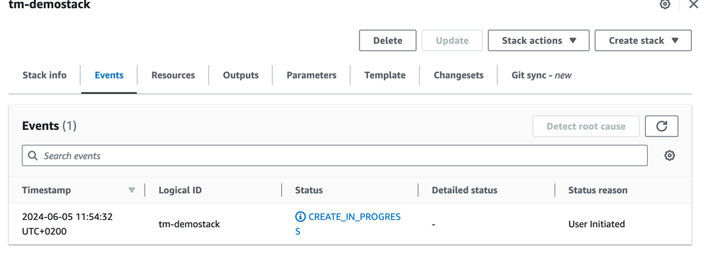Click the Logical ID column header
Screen dimensions: 707x273
pyautogui.click(x=180, y=190)
